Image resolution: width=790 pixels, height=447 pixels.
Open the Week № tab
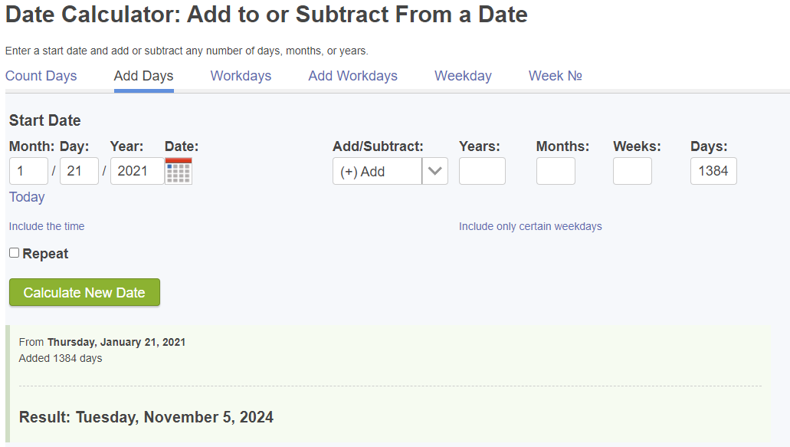tap(556, 76)
